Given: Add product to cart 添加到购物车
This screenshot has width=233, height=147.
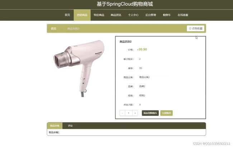Looking at the screenshot, I should (150, 113).
